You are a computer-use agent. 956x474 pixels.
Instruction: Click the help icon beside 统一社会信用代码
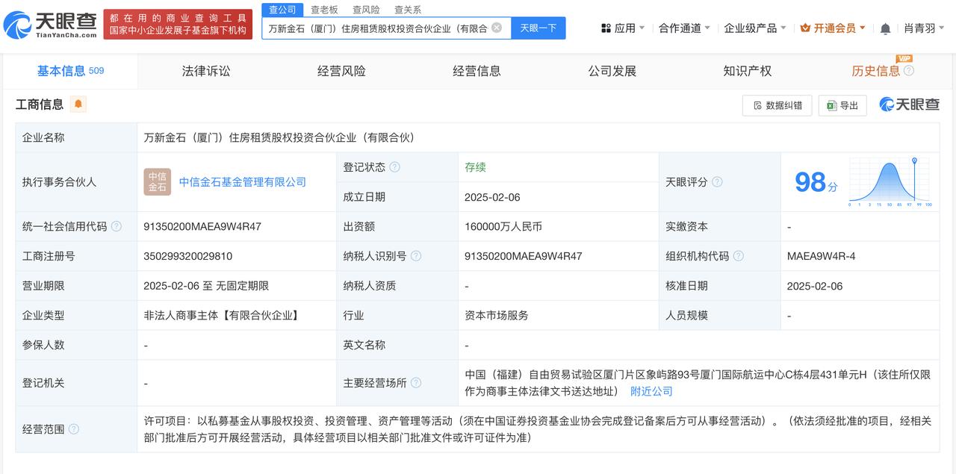click(x=117, y=226)
